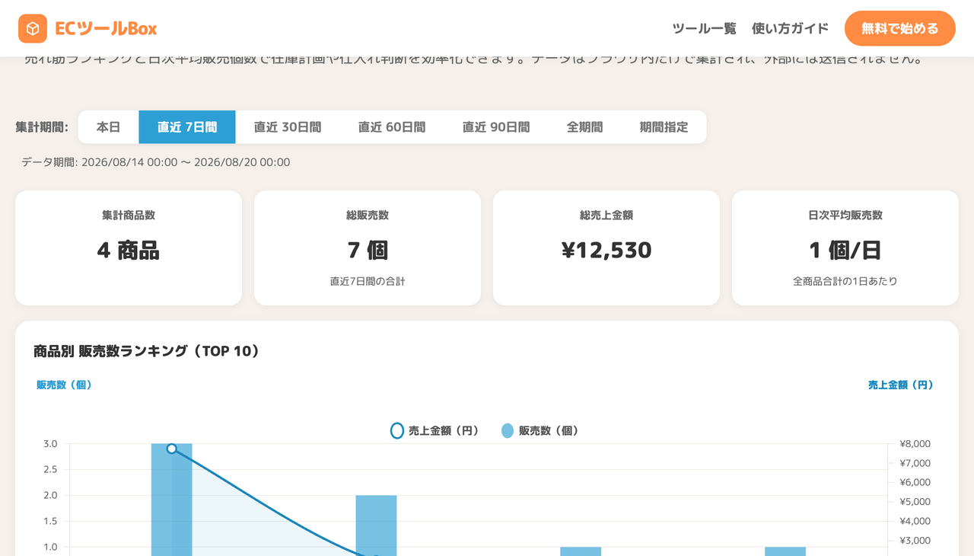The width and height of the screenshot is (974, 556).
Task: Click the ¥12,530 total revenue value
Action: [x=606, y=251]
